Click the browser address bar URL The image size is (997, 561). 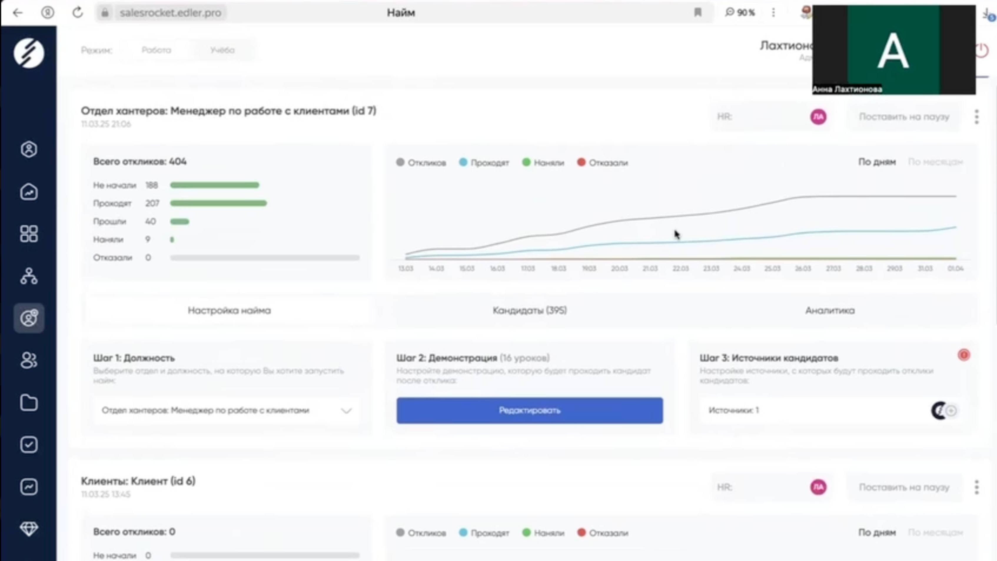(x=170, y=13)
